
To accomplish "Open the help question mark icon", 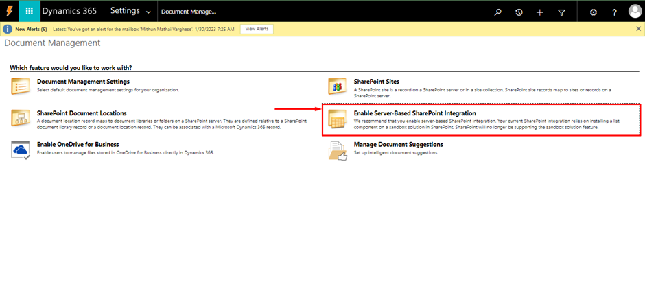I will tap(615, 12).
